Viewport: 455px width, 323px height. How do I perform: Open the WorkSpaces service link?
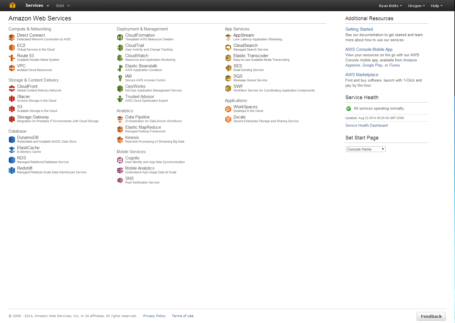click(245, 107)
